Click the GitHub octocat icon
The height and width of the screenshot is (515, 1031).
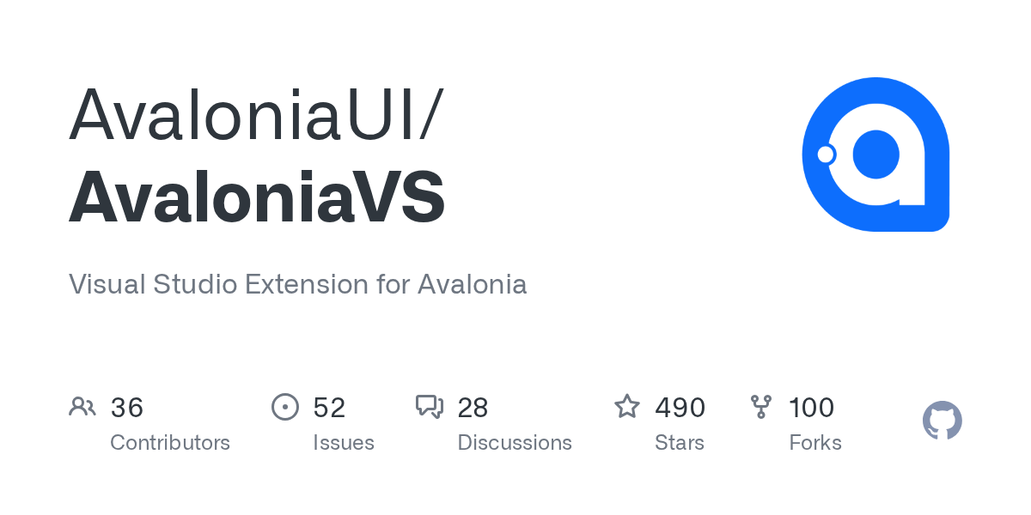[942, 421]
